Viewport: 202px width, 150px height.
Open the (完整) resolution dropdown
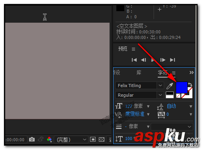[71, 140]
